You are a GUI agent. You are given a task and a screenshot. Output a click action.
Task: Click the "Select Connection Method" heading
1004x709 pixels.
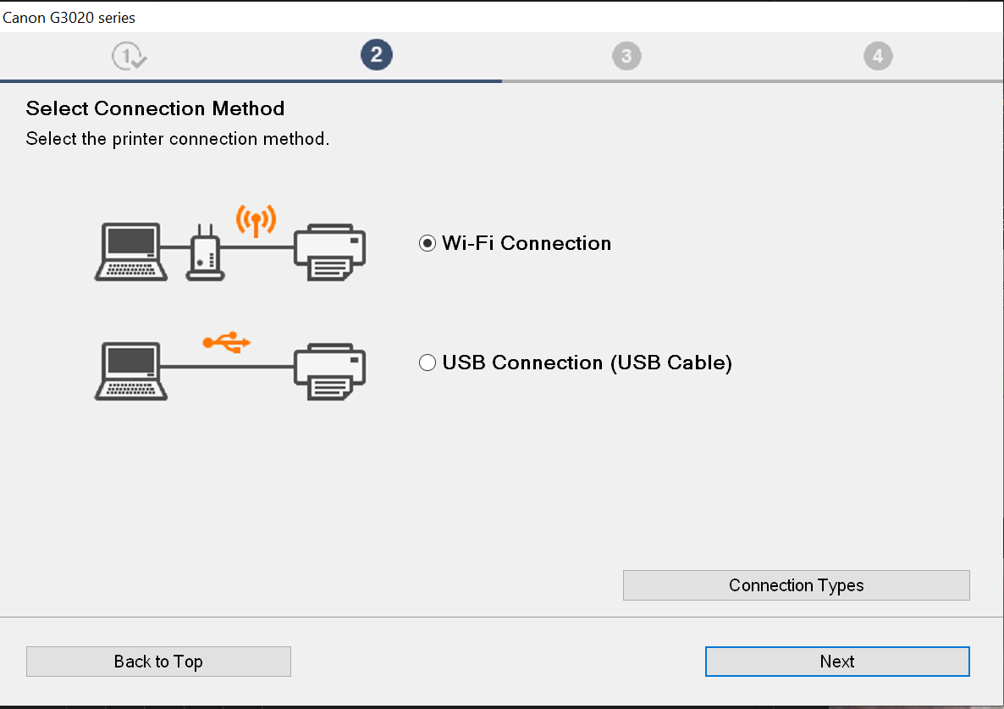click(155, 108)
